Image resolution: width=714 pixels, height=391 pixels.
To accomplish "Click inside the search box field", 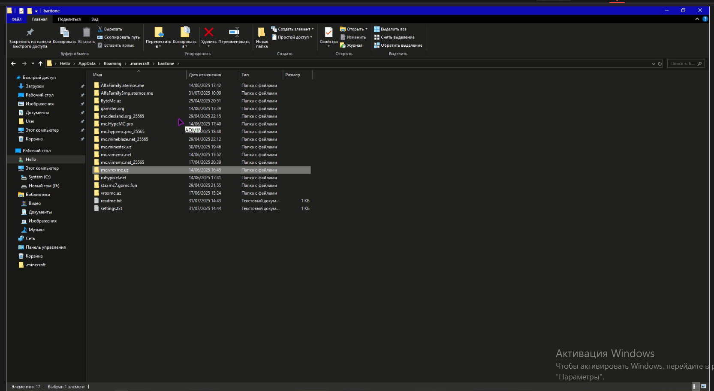I will (x=682, y=63).
